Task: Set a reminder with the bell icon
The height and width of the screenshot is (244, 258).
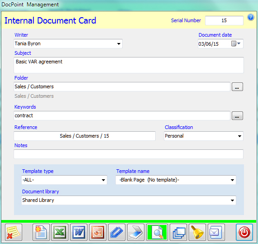Action: coord(197,232)
